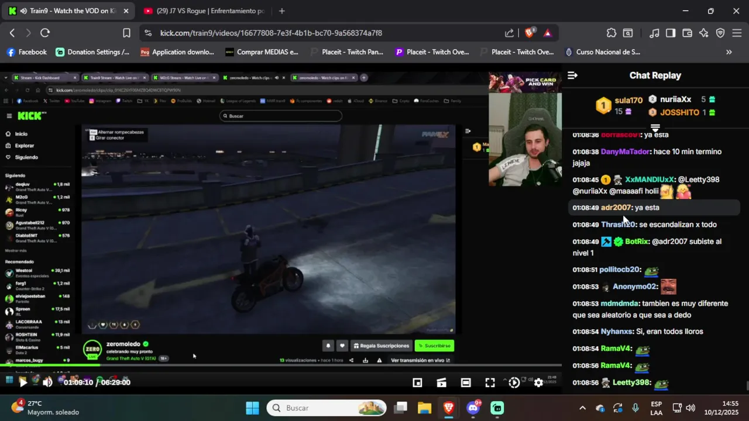Open the Brave tab search icon

pos(628,33)
